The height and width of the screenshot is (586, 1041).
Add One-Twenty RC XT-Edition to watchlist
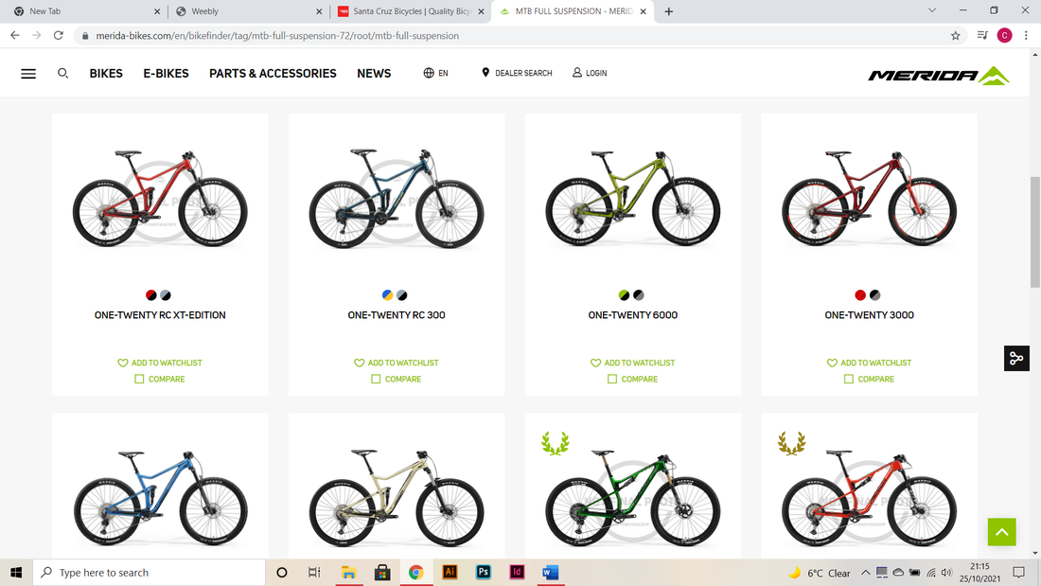click(x=160, y=363)
